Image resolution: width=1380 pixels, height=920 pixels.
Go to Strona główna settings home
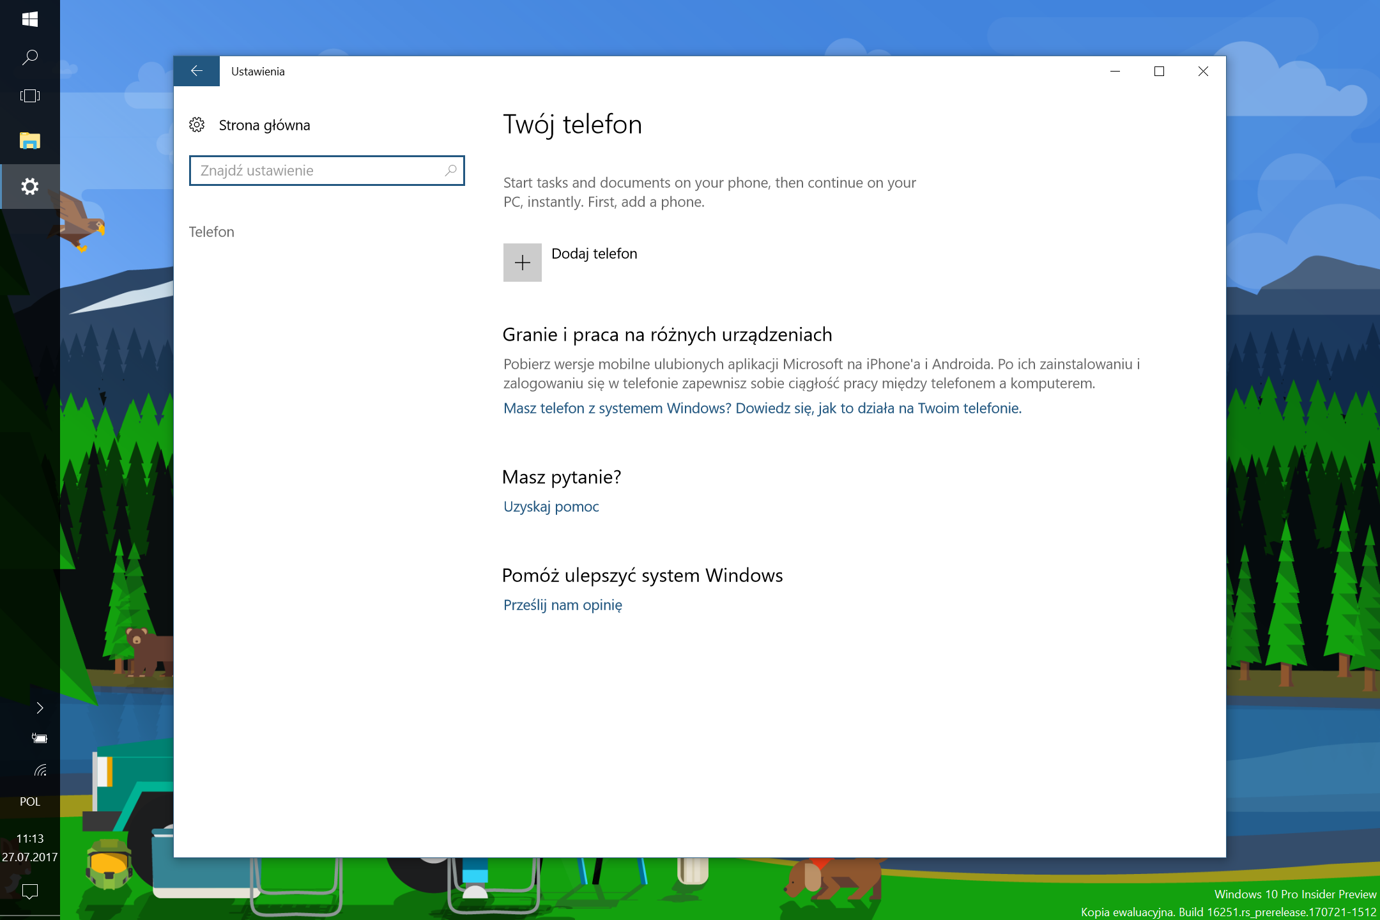tap(264, 125)
